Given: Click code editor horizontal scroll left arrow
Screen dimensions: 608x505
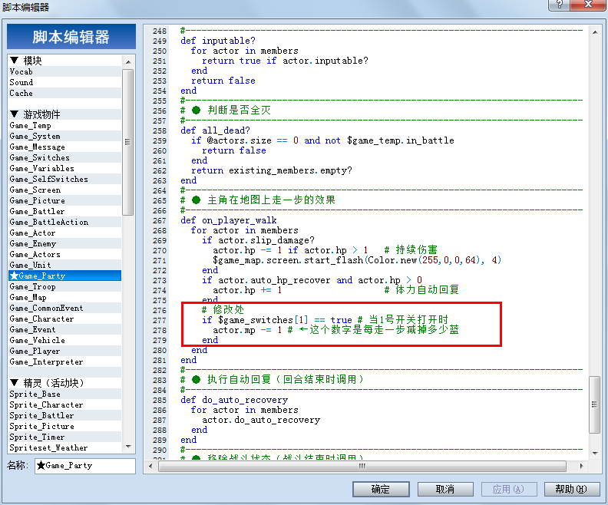Looking at the screenshot, I should click(150, 466).
